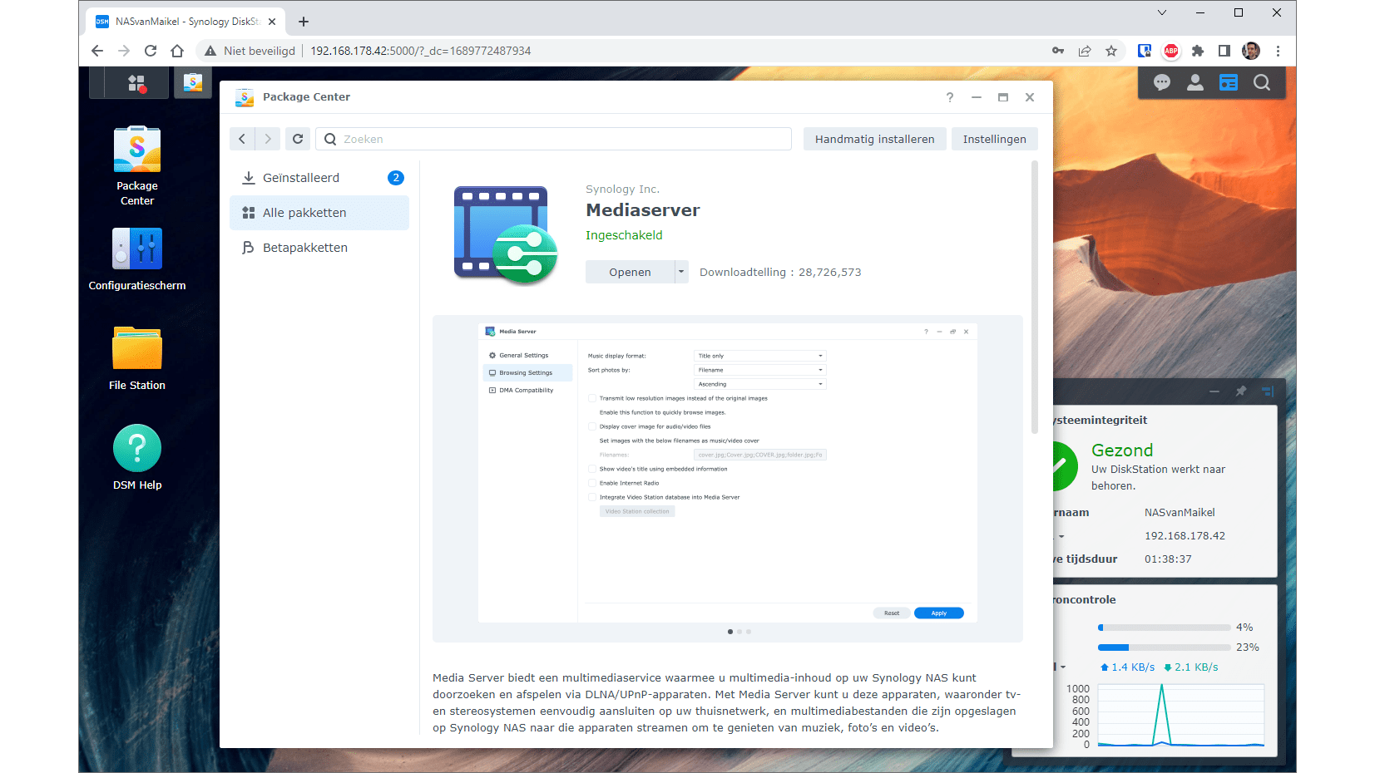1375x773 pixels.
Task: Click the Synology Inc. publisher name
Action: pyautogui.click(x=622, y=190)
